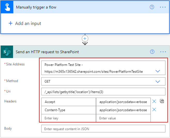Remove the Content-Type header row
Viewport: 170px width, 138px height.
(154, 110)
